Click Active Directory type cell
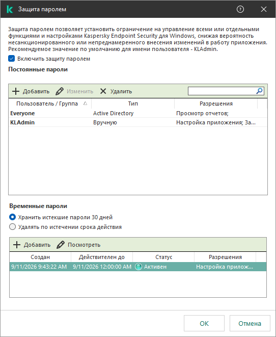Viewport: 276px width, 337px height. tap(114, 113)
